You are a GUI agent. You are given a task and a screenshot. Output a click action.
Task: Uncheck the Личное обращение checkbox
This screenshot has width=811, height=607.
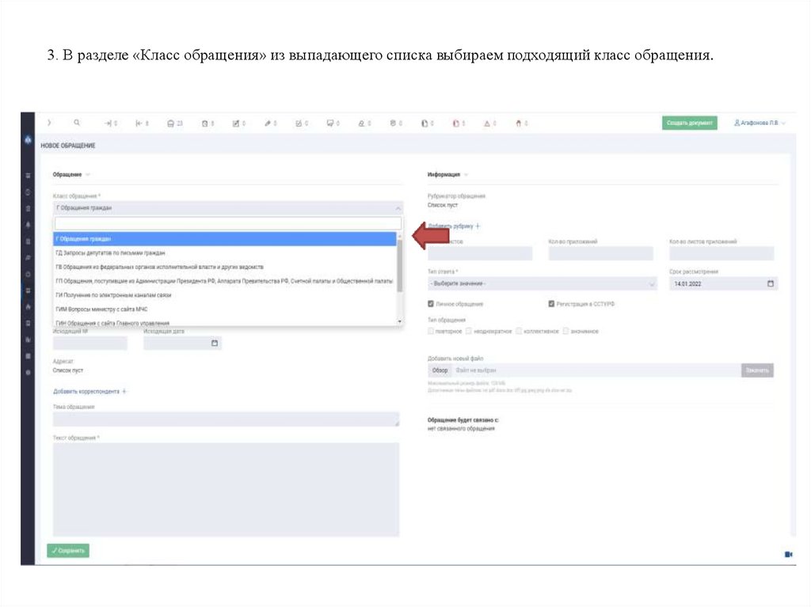point(430,302)
